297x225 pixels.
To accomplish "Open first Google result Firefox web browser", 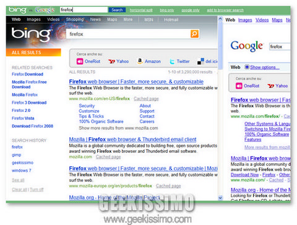I will (x=260, y=100).
